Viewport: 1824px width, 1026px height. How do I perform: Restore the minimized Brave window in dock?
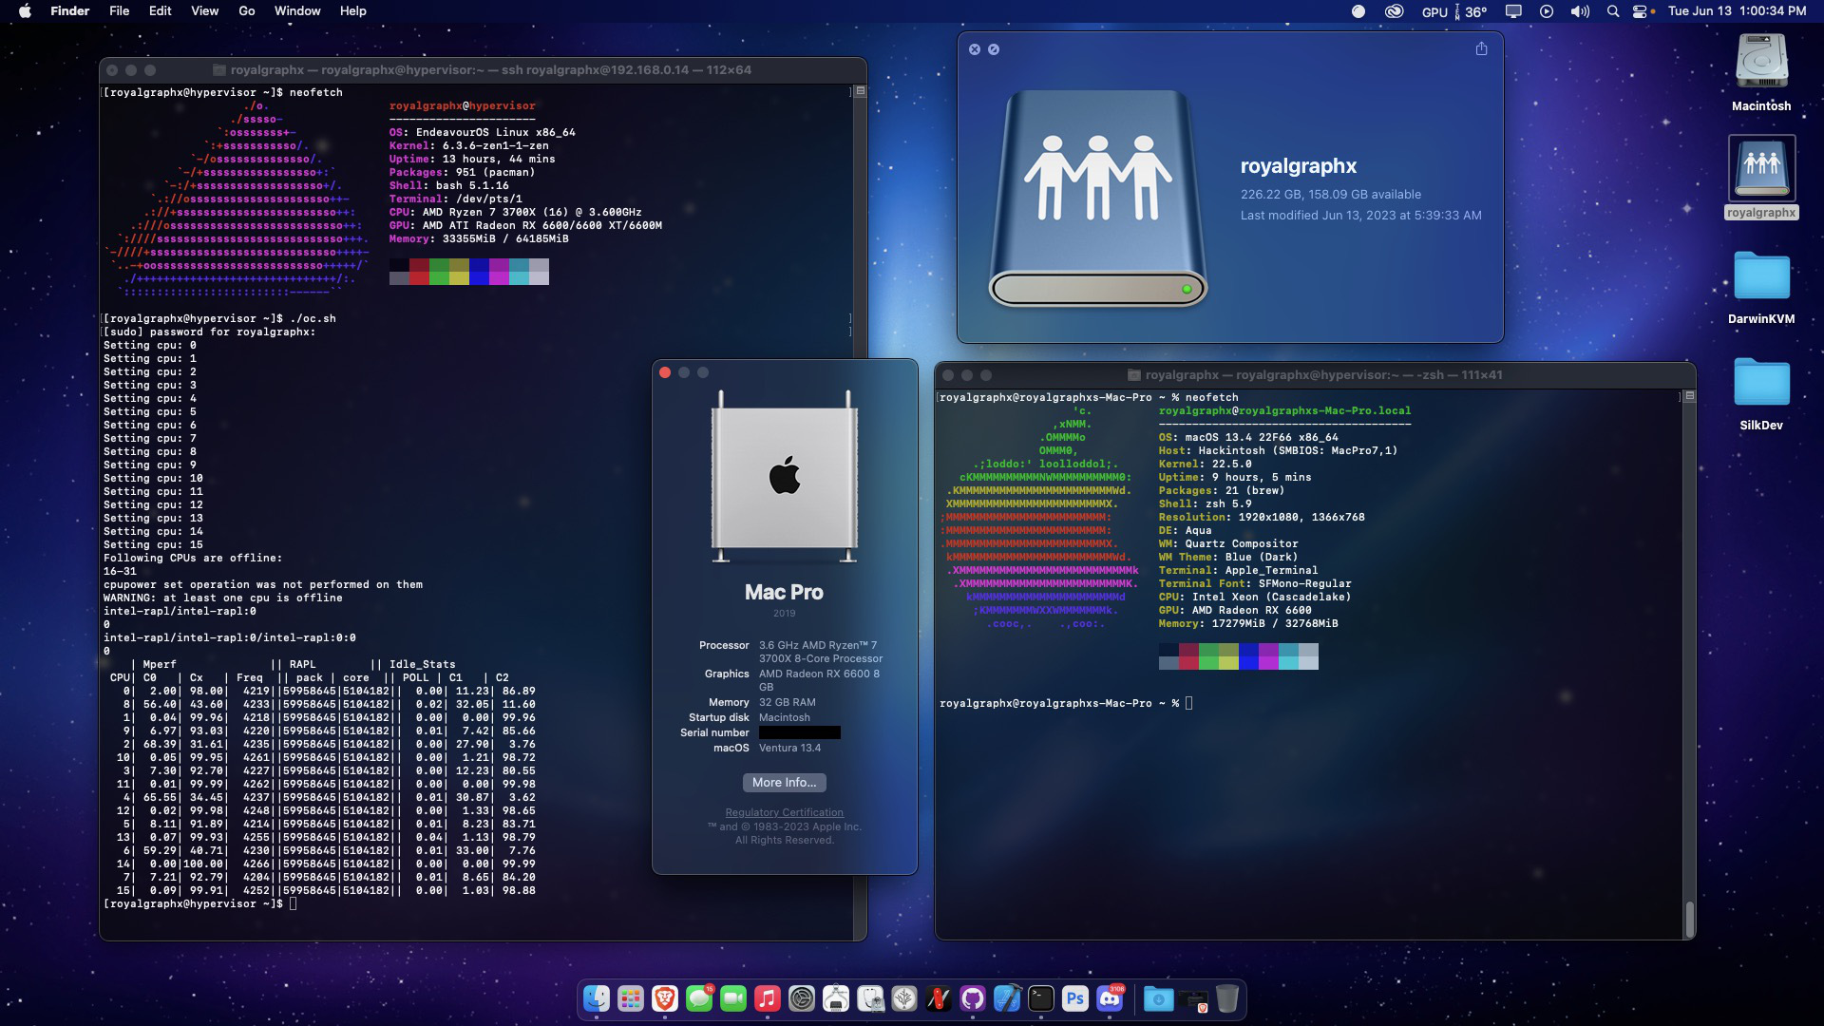[1192, 998]
